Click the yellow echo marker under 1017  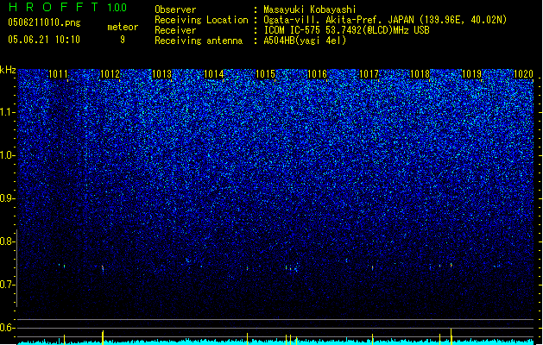coord(372,339)
